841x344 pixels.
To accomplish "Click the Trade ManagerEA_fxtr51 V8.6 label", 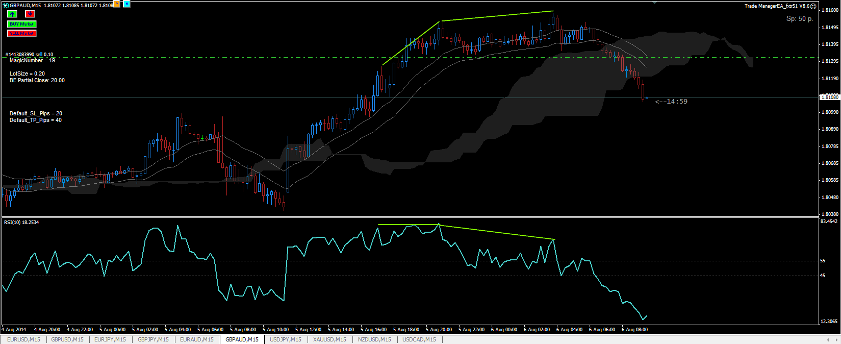I will (x=776, y=6).
